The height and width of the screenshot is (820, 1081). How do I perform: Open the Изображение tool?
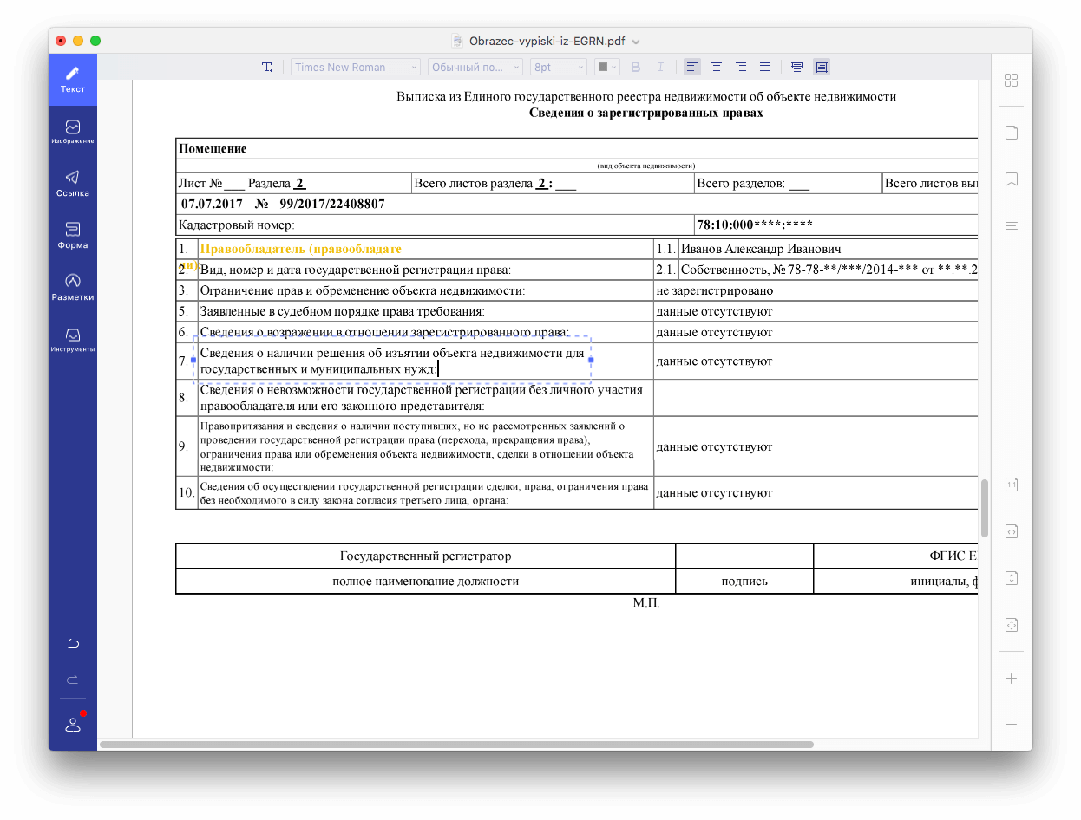73,132
